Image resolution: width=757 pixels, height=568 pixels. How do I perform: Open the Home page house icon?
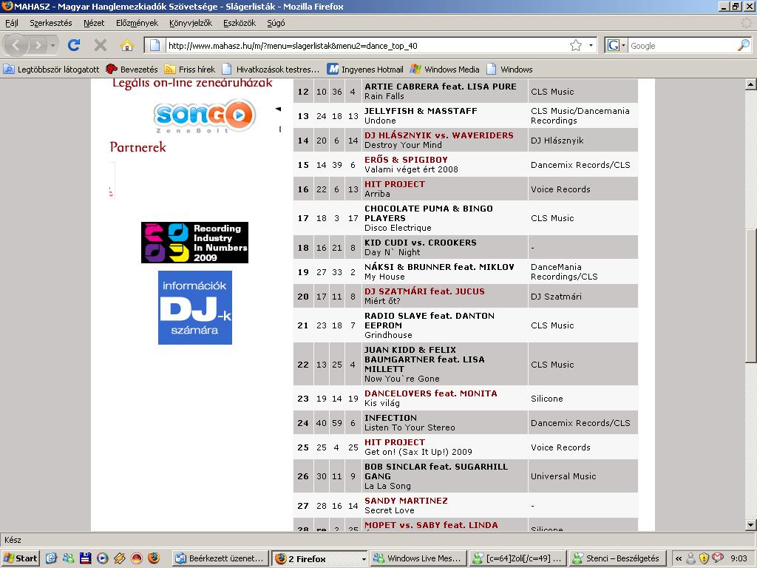127,45
